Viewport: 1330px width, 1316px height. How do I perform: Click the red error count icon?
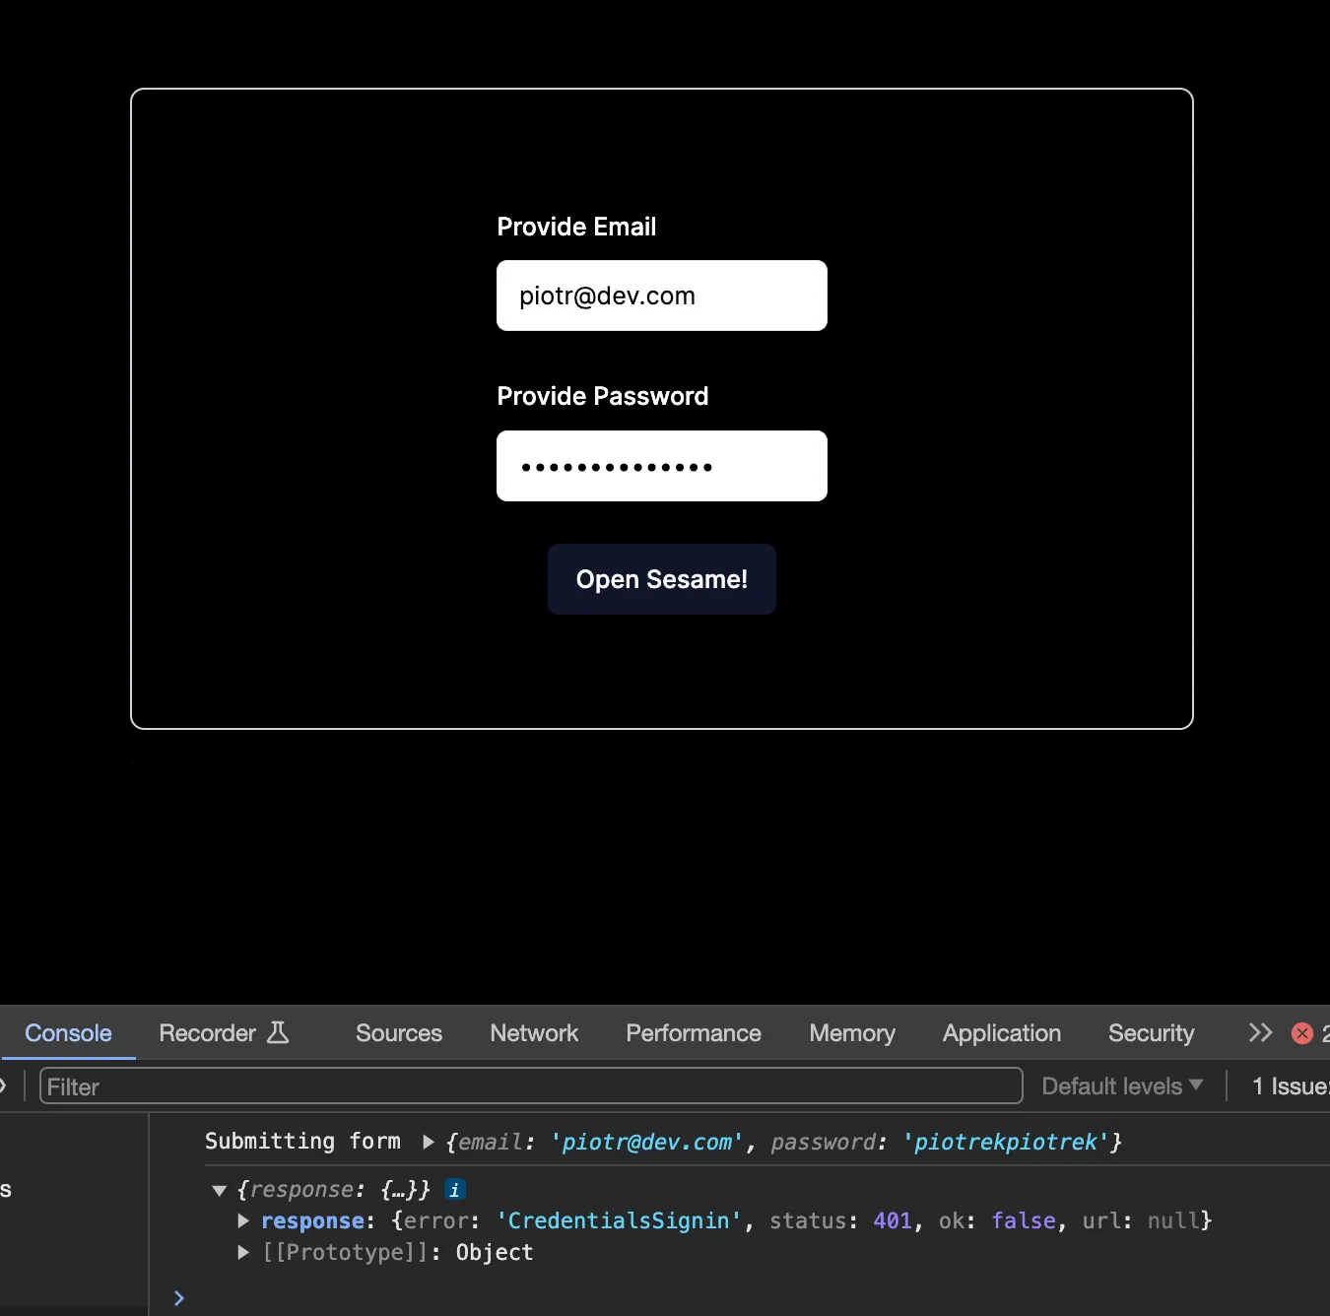[x=1301, y=1033]
